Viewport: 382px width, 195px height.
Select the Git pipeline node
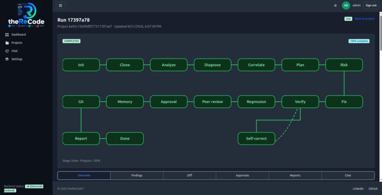(81, 102)
